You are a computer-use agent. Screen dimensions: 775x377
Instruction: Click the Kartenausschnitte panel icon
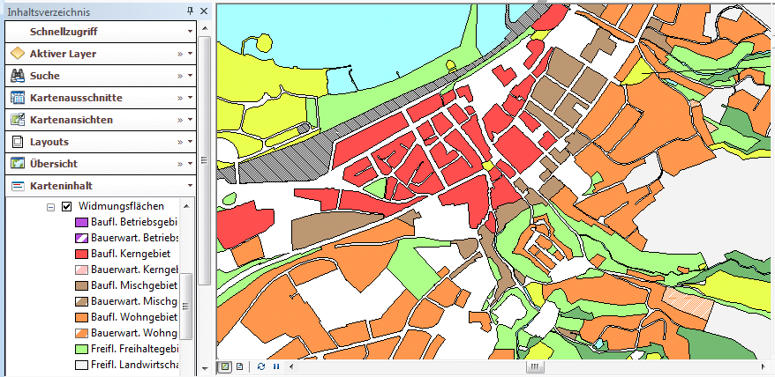point(17,98)
